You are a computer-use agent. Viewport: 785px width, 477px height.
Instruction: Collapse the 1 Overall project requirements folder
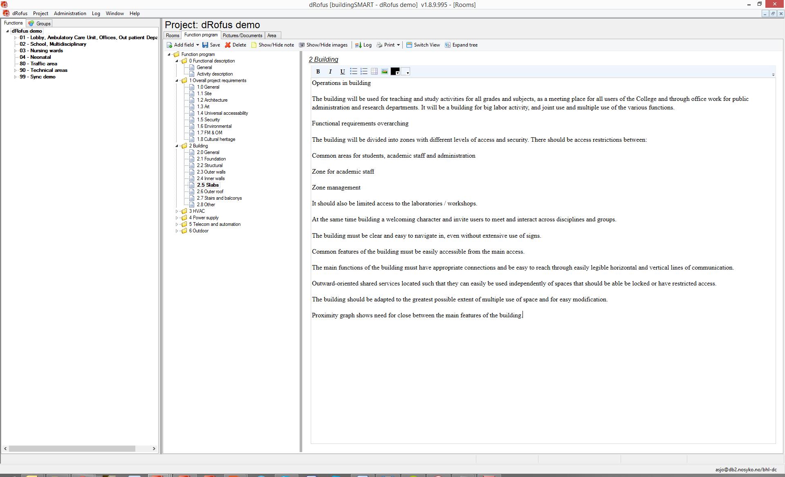click(177, 80)
